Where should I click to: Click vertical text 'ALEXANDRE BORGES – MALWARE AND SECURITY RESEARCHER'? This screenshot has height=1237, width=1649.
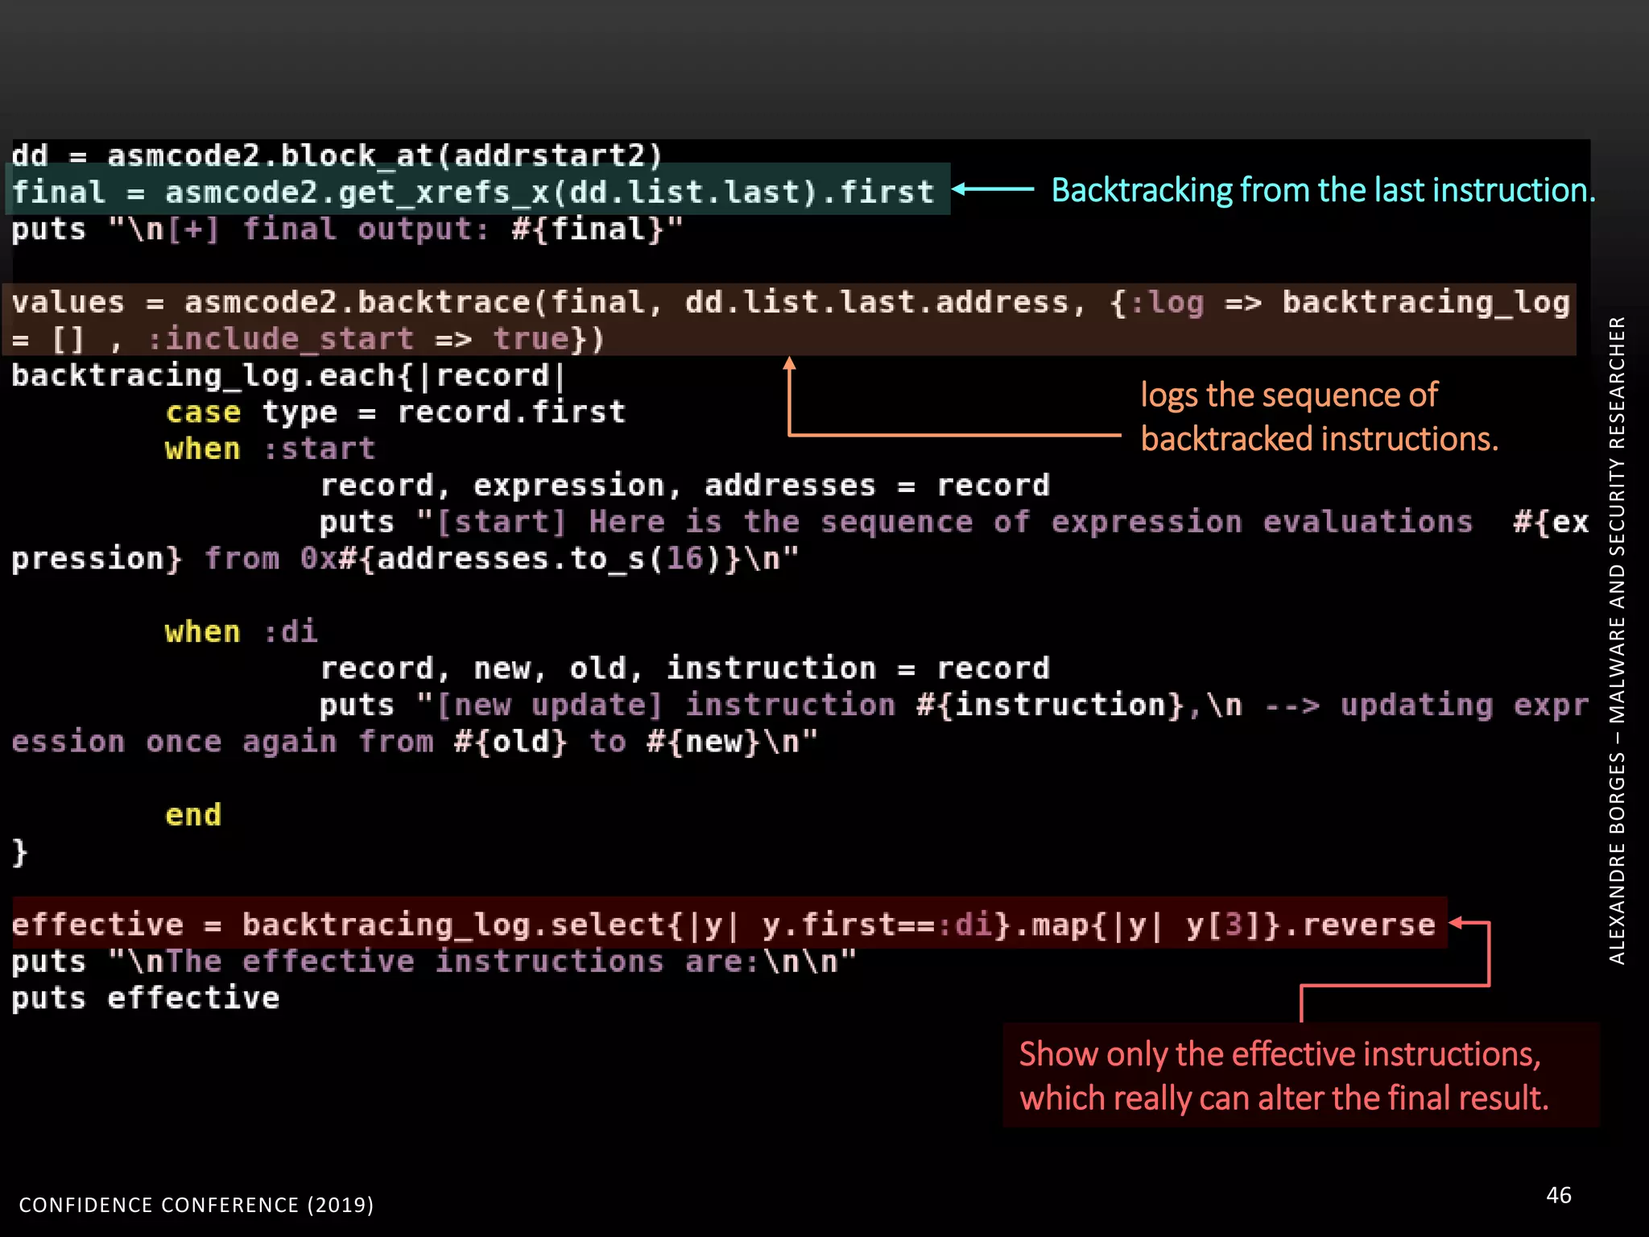pyautogui.click(x=1617, y=640)
